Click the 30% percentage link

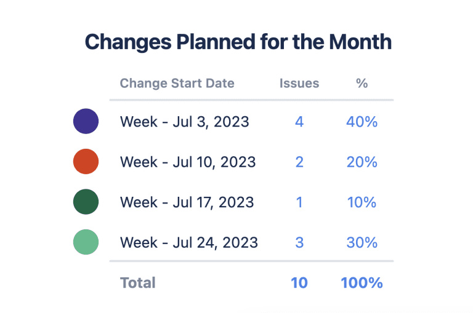(x=362, y=243)
